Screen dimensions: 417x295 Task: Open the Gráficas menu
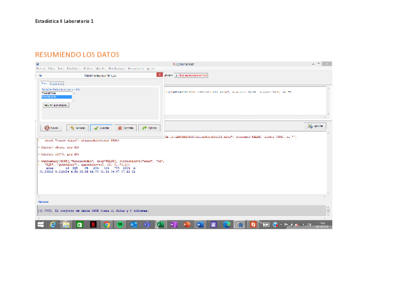(88, 68)
